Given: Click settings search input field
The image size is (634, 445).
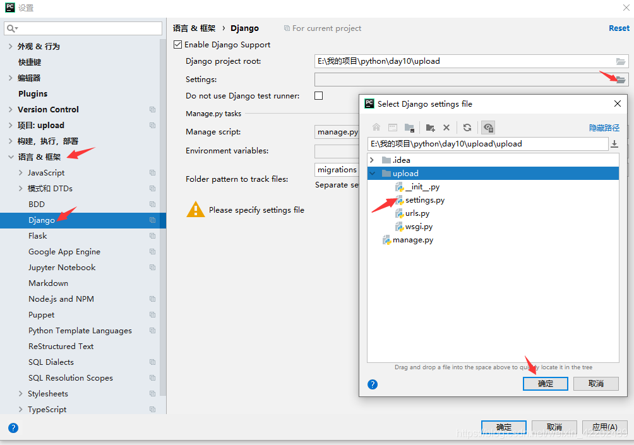Looking at the screenshot, I should click(x=83, y=28).
